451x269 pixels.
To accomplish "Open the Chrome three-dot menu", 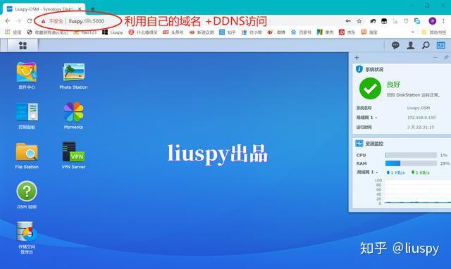I will (x=443, y=21).
